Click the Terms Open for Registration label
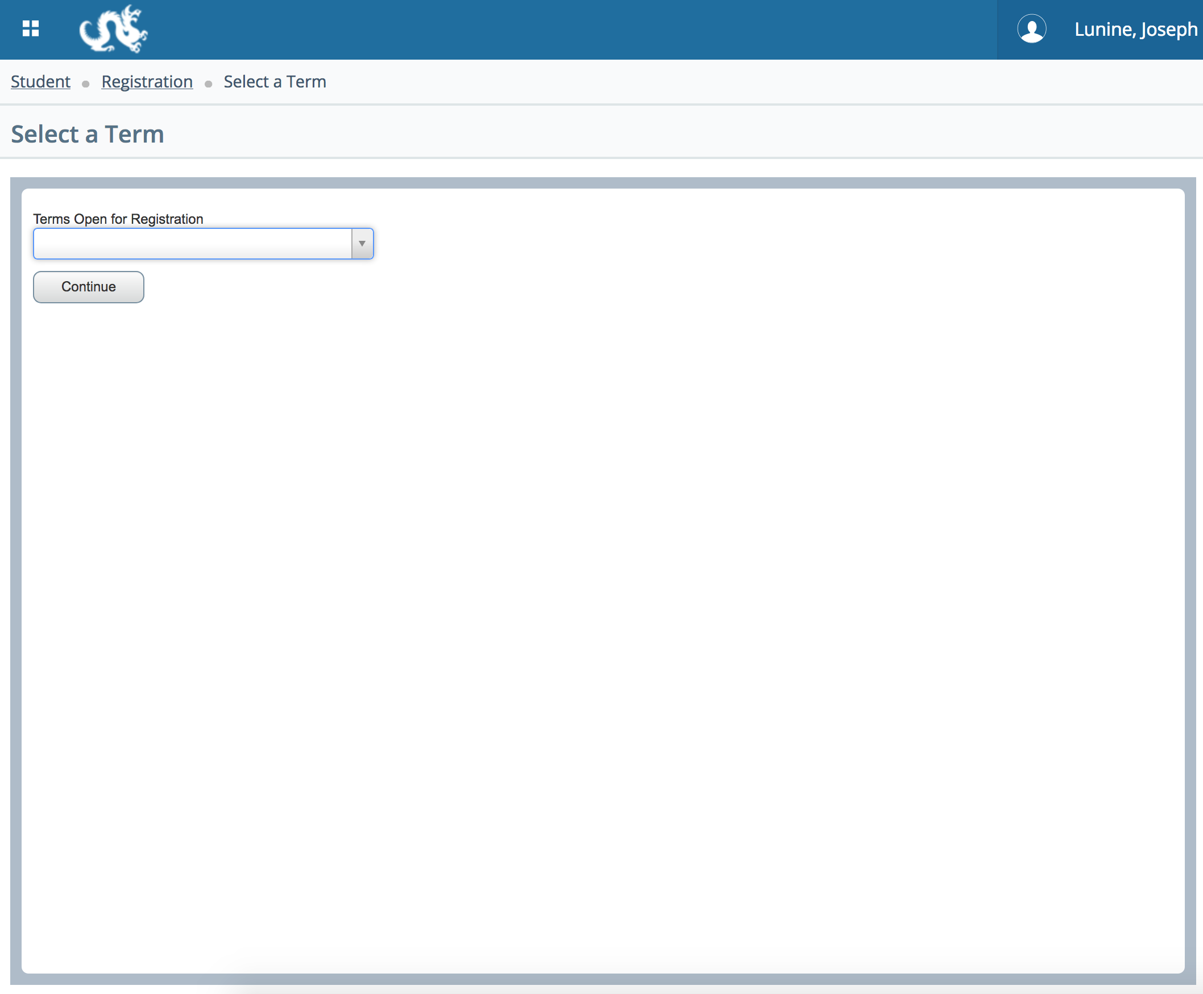 pos(118,219)
